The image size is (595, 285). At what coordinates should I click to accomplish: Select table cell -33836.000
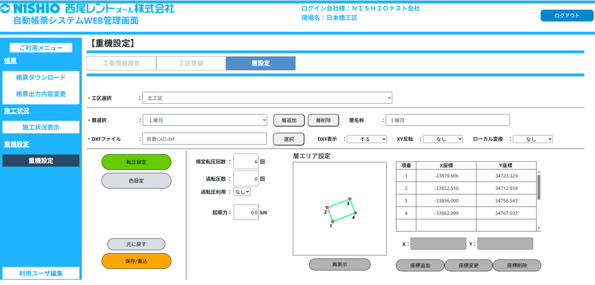[446, 201]
